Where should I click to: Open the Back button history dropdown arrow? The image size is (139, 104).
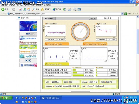point(10,9)
